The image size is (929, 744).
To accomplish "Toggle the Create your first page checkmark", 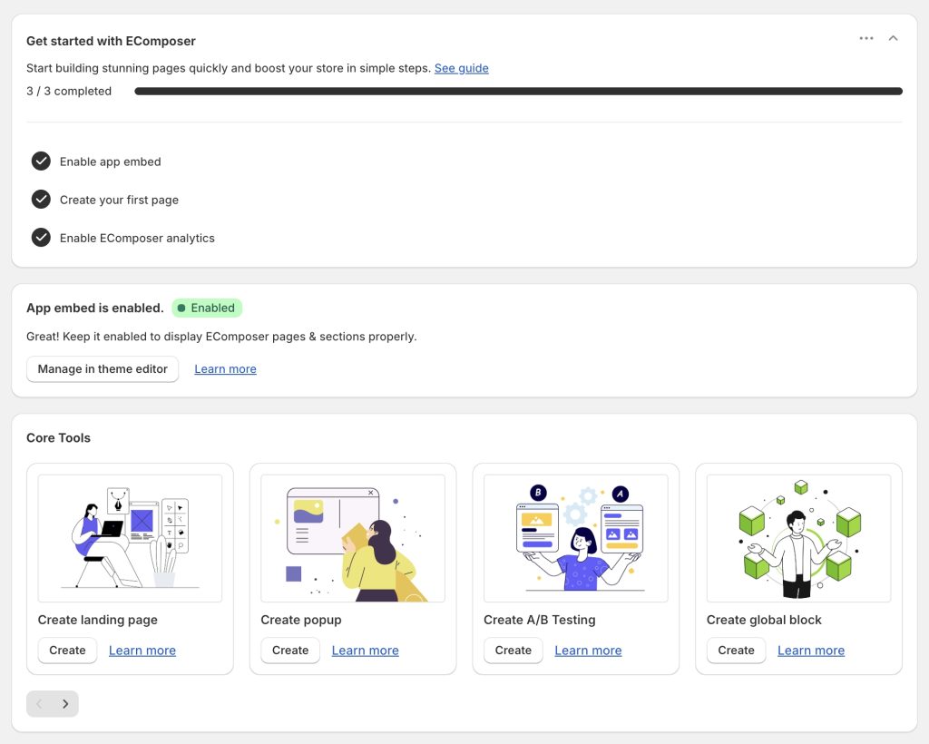I will point(41,200).
